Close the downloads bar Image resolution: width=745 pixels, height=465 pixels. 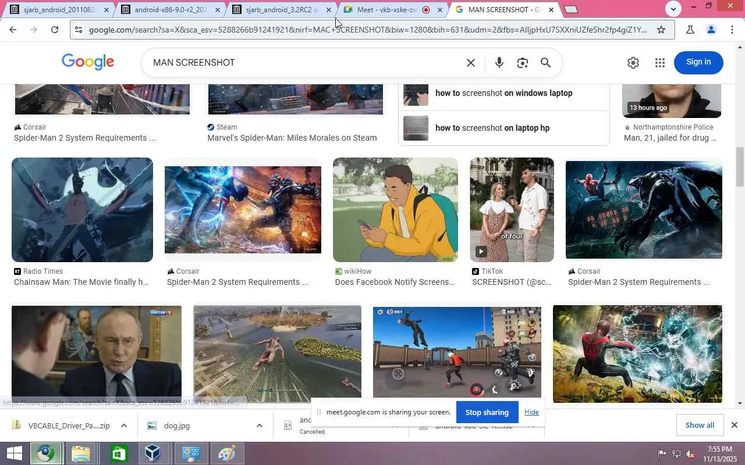tap(735, 425)
